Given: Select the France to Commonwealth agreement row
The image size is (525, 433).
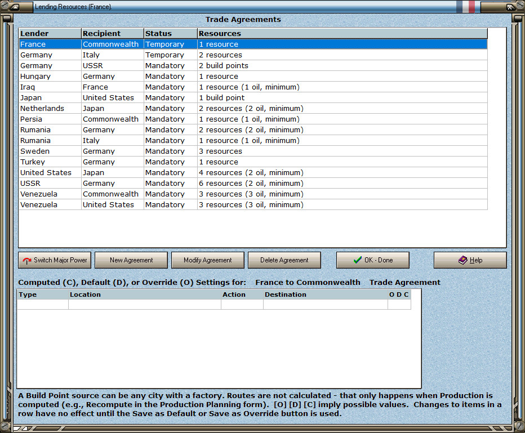Looking at the screenshot, I should pyautogui.click(x=253, y=44).
